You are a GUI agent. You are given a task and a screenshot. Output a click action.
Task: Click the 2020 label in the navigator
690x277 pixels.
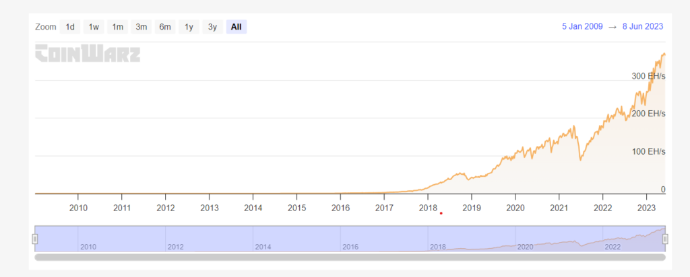pyautogui.click(x=526, y=247)
